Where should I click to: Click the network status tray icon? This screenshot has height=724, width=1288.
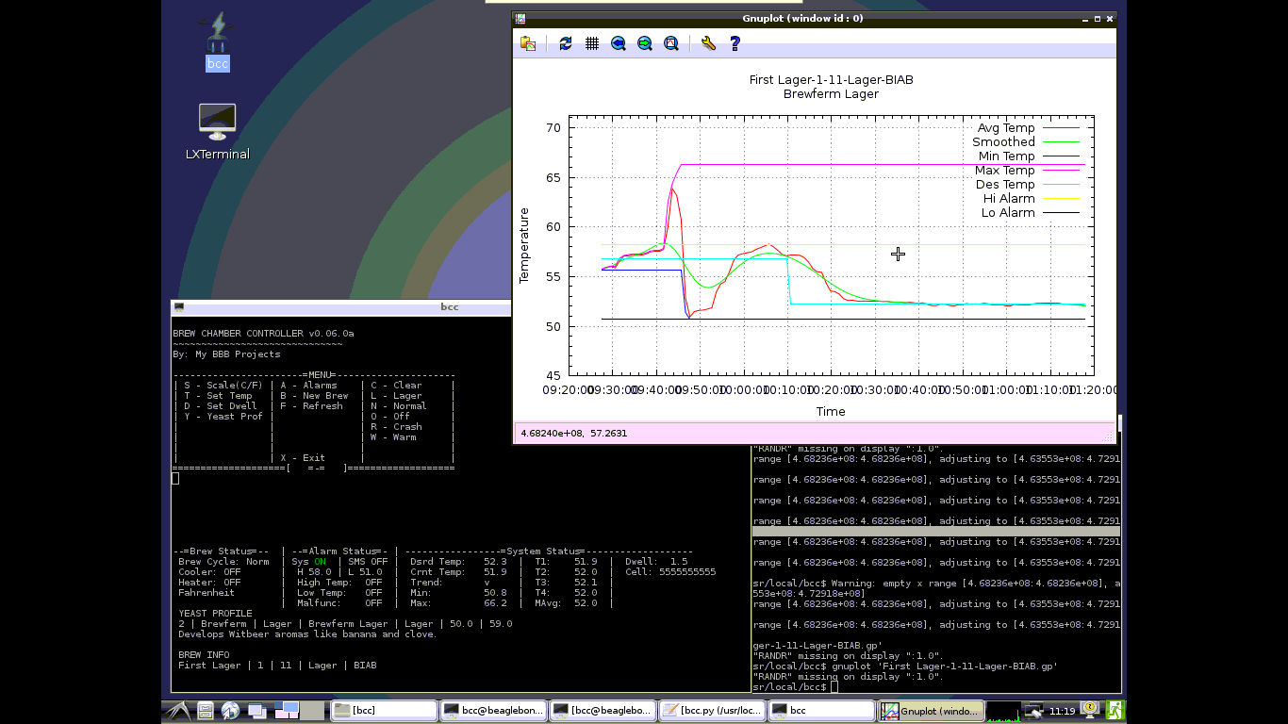1033,711
